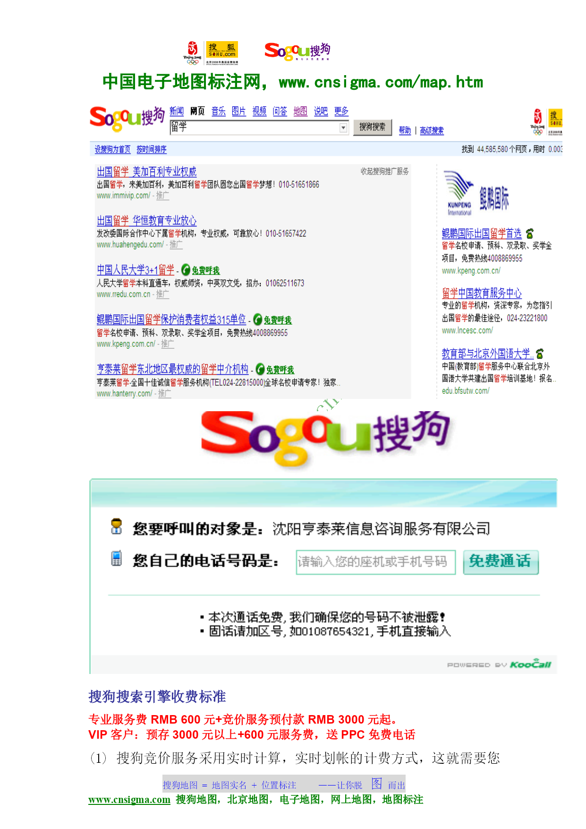
Task: Click the 搜狗搜索 button
Action: [x=373, y=127]
